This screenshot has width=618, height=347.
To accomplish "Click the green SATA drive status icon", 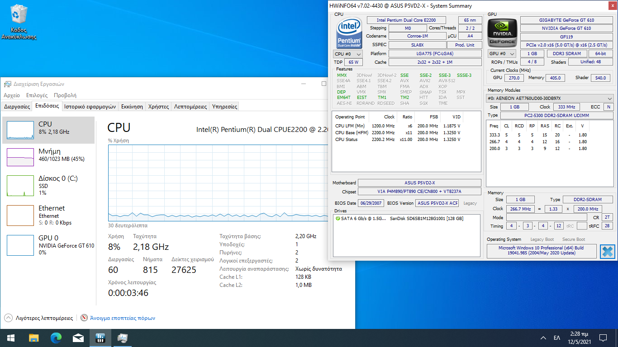I will (338, 218).
